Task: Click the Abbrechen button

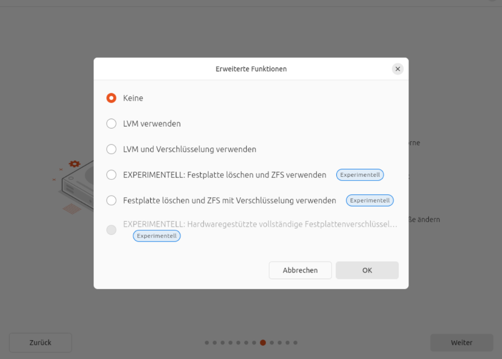Action: 300,270
